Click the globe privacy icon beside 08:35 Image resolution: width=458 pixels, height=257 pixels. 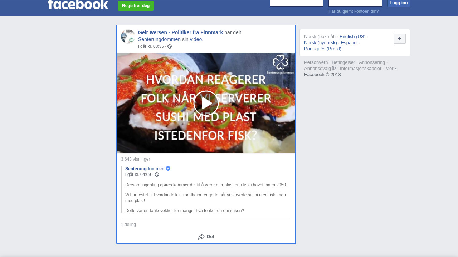(170, 46)
